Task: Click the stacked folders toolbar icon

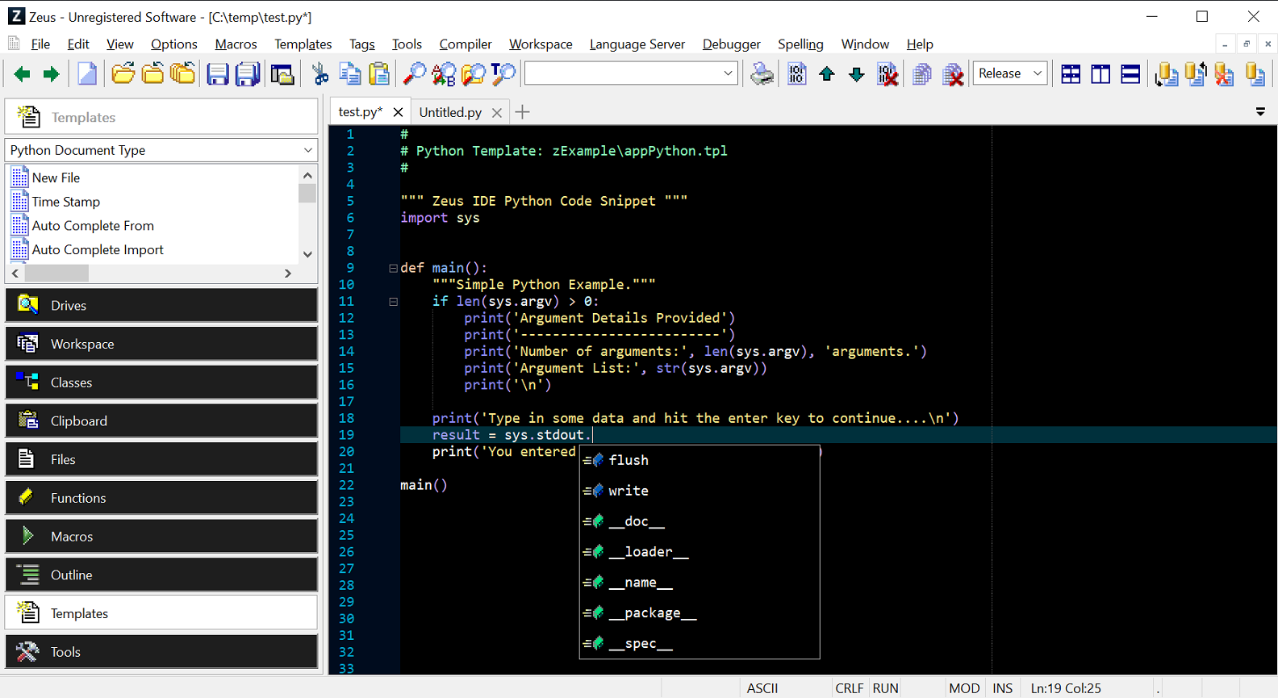Action: pyautogui.click(x=183, y=74)
